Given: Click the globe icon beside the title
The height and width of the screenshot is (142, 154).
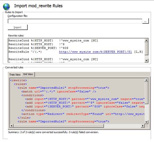Looking at the screenshot, I should click(x=6, y=7).
